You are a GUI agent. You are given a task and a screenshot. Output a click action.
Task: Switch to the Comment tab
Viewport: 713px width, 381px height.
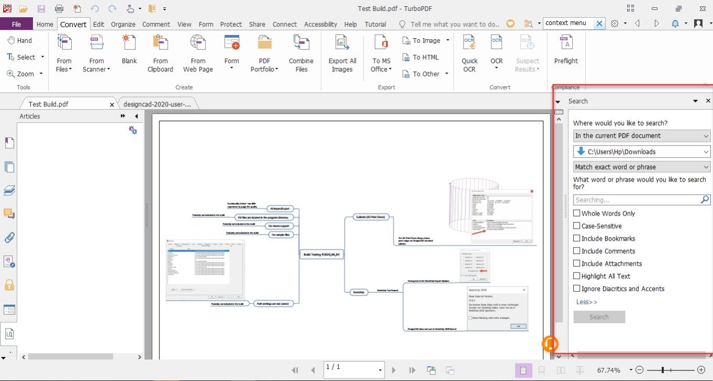pos(156,24)
